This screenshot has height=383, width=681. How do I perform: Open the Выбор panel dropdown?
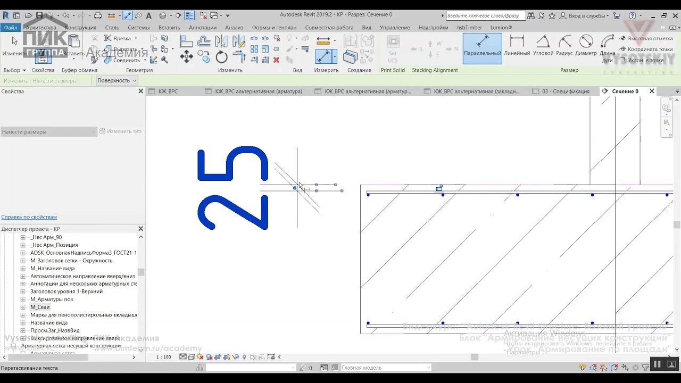[x=14, y=70]
